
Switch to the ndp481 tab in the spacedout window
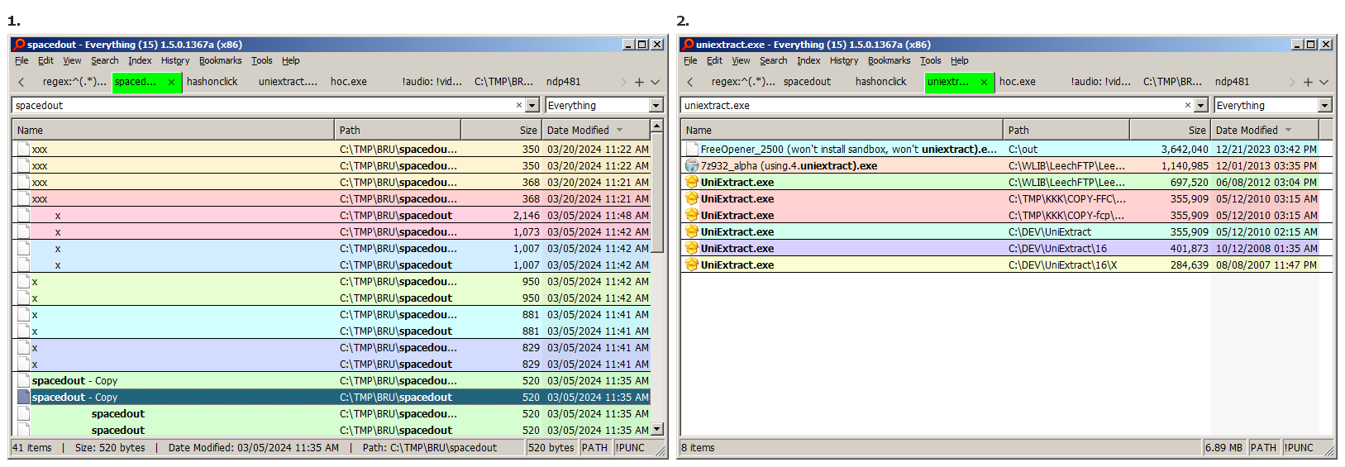pos(564,82)
